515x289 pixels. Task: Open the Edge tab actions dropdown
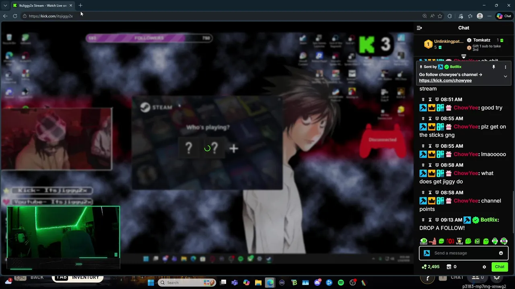(5, 6)
